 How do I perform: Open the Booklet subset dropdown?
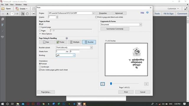click(x=91, y=48)
